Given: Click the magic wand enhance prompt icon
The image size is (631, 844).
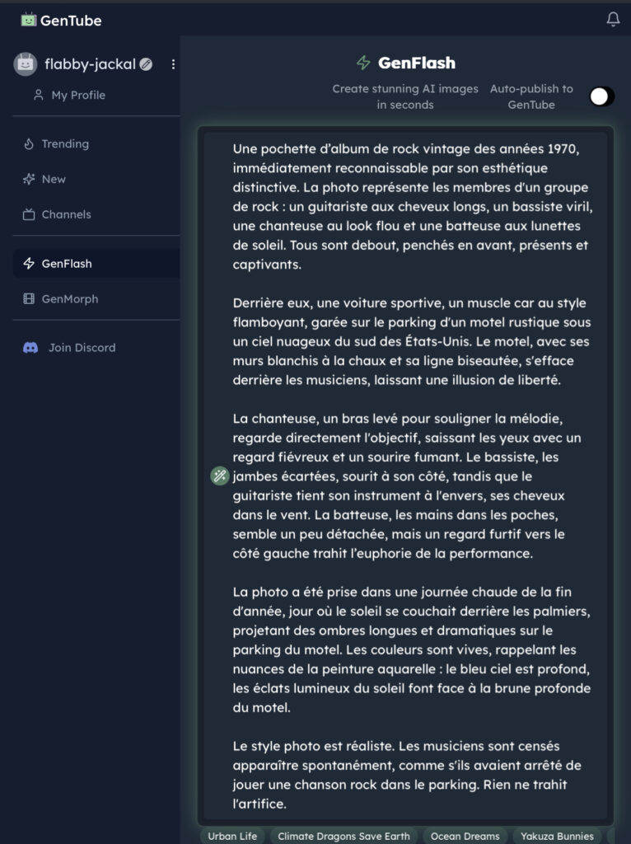Looking at the screenshot, I should pyautogui.click(x=219, y=475).
